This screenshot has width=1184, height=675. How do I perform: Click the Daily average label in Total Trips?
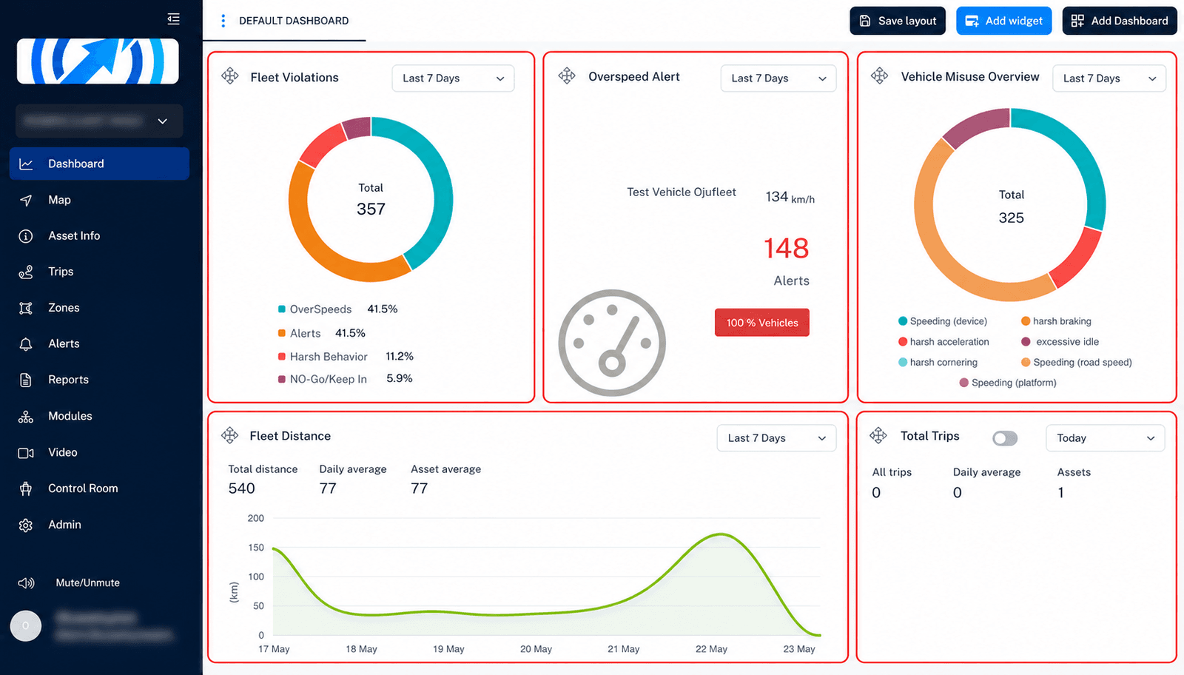[x=986, y=472]
